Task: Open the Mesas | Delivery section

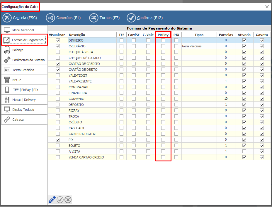Action: point(24,100)
